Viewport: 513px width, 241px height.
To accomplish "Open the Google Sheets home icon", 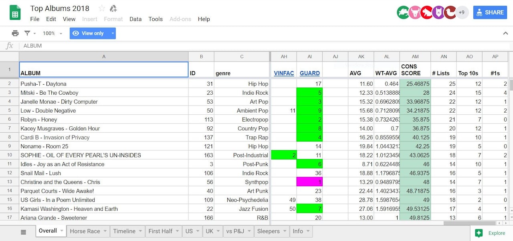I will coord(15,13).
